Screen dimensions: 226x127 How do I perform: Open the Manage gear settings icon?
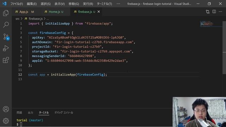[6, 121]
